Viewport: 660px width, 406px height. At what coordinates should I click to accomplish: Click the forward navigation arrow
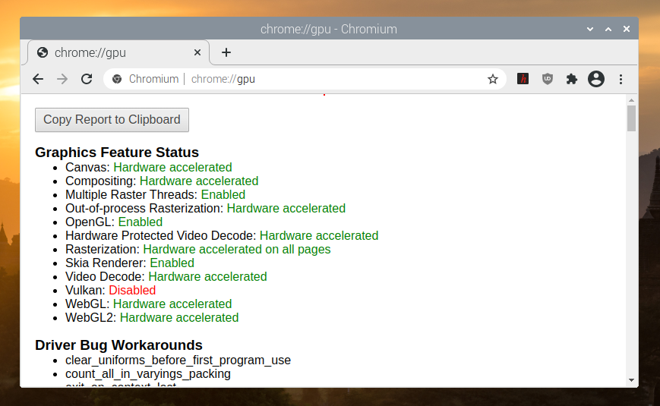(62, 79)
